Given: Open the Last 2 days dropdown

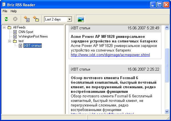Looking at the screenshot, I should pos(69,19).
